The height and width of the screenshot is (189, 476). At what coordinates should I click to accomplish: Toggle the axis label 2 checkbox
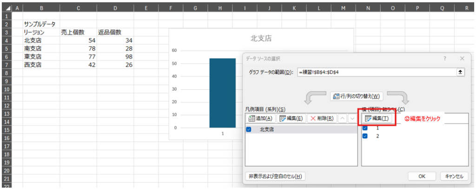point(365,136)
